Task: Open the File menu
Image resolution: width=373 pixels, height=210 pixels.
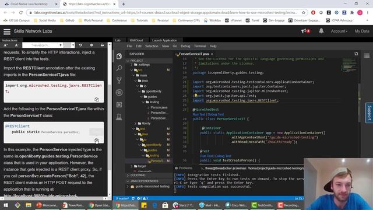Action: (x=129, y=46)
